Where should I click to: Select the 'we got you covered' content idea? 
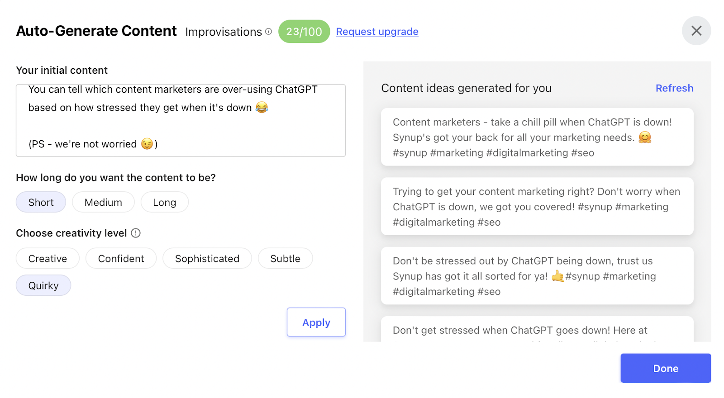[537, 206]
